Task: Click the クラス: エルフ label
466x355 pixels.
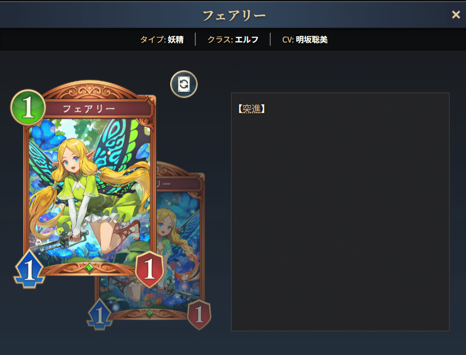Action: pyautogui.click(x=233, y=40)
